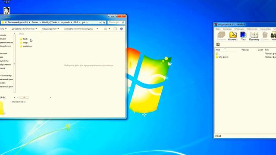
Task: Click the "maps" folder name text
Action: [25, 43]
